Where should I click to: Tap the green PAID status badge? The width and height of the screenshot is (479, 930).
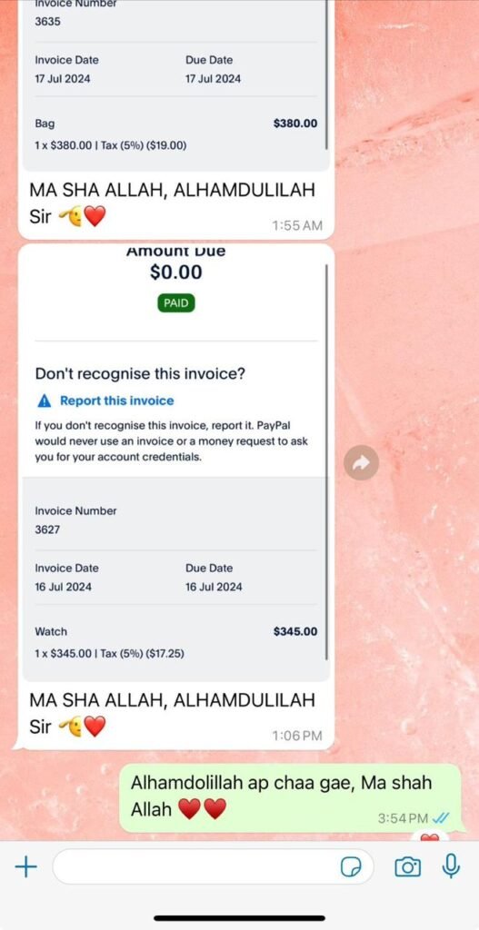(x=176, y=303)
